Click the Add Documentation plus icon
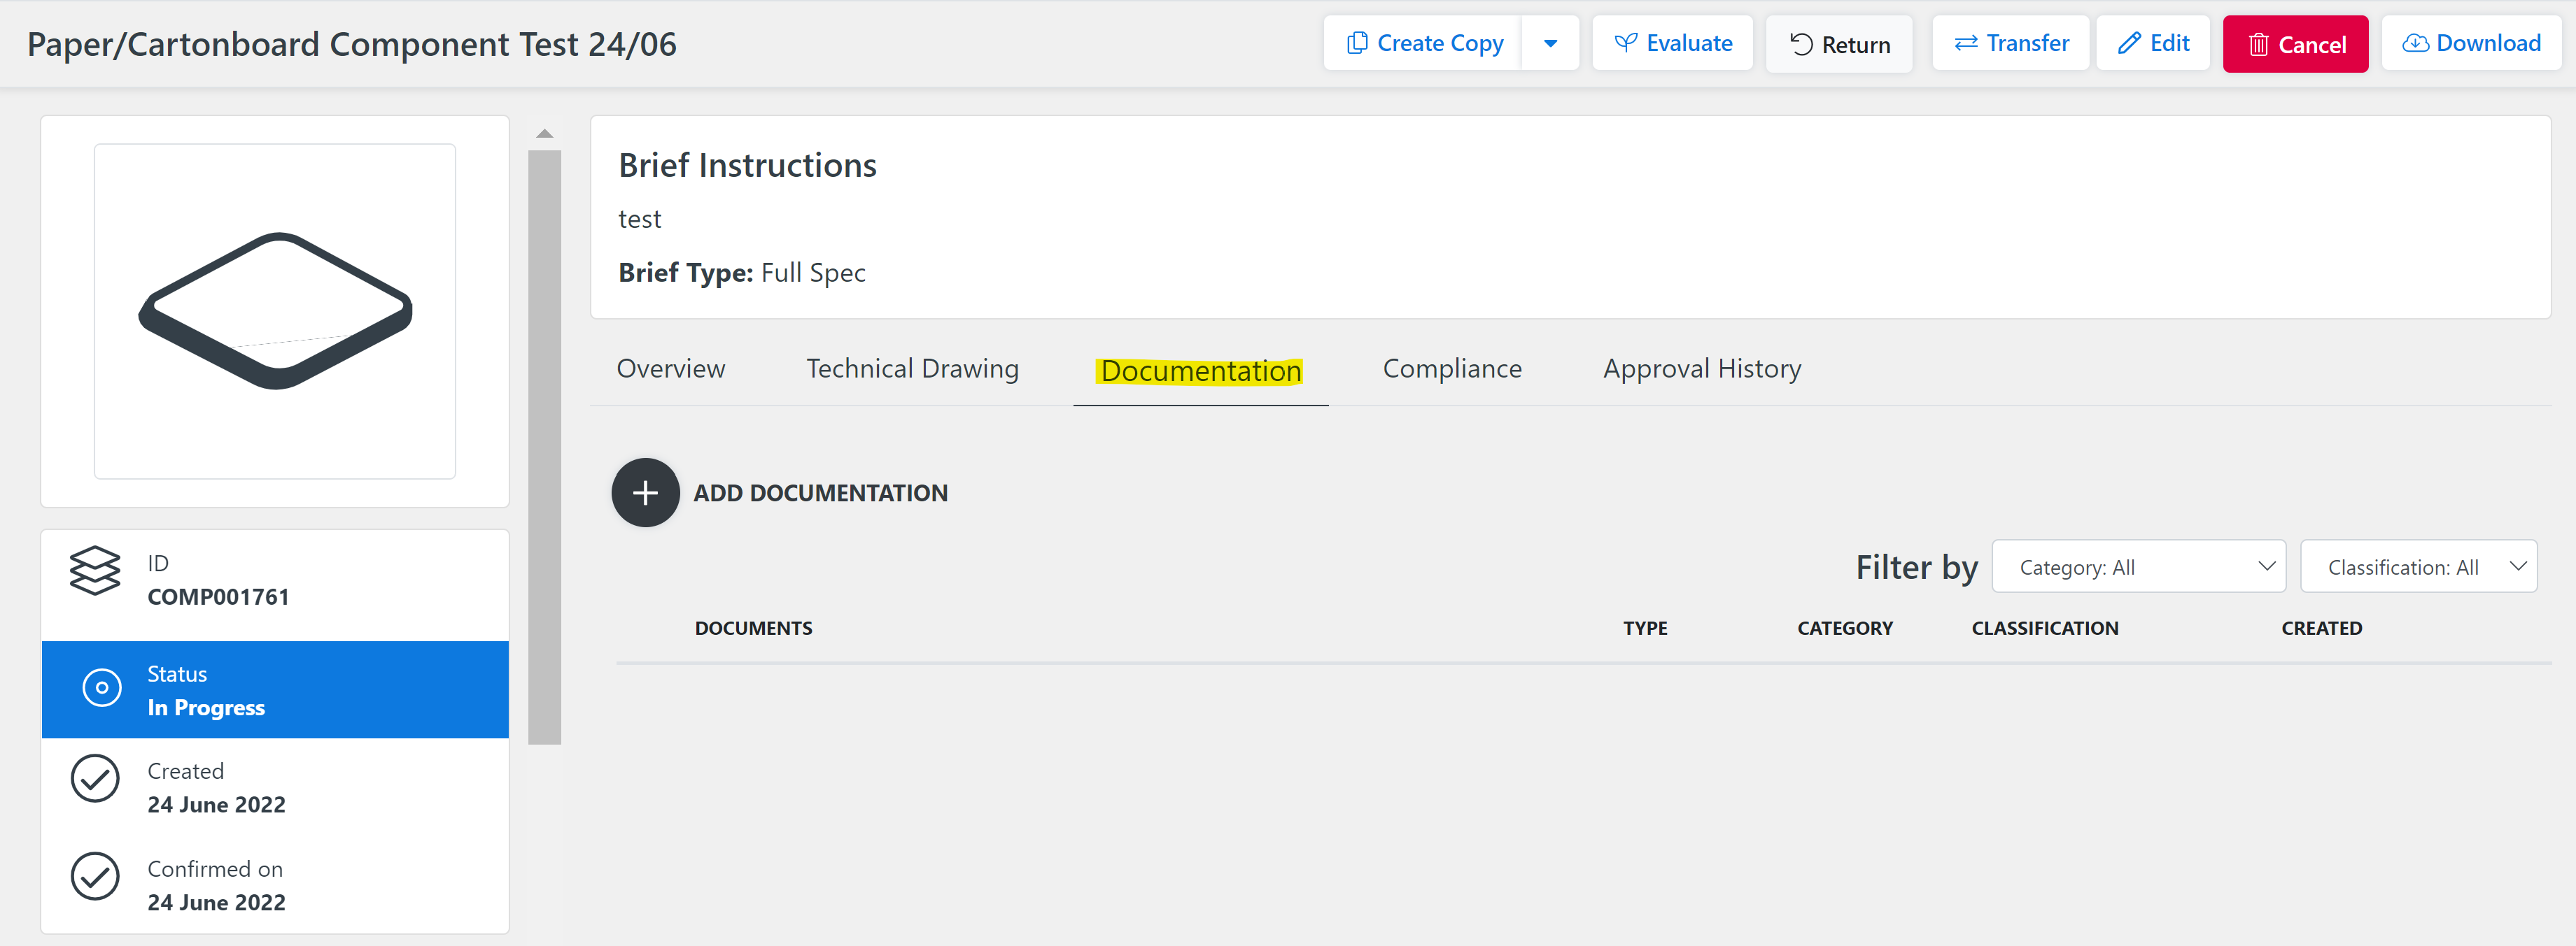Image resolution: width=2576 pixels, height=946 pixels. (645, 492)
